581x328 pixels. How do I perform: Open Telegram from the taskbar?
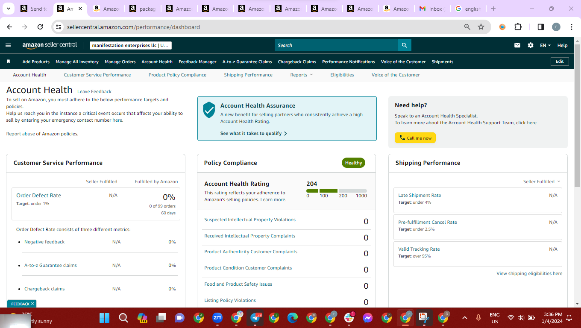(255, 318)
